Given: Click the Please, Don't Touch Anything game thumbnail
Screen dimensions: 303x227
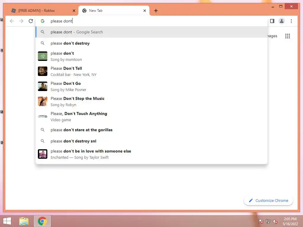Looking at the screenshot, I should 43,116.
